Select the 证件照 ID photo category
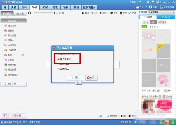 pyautogui.click(x=9, y=60)
